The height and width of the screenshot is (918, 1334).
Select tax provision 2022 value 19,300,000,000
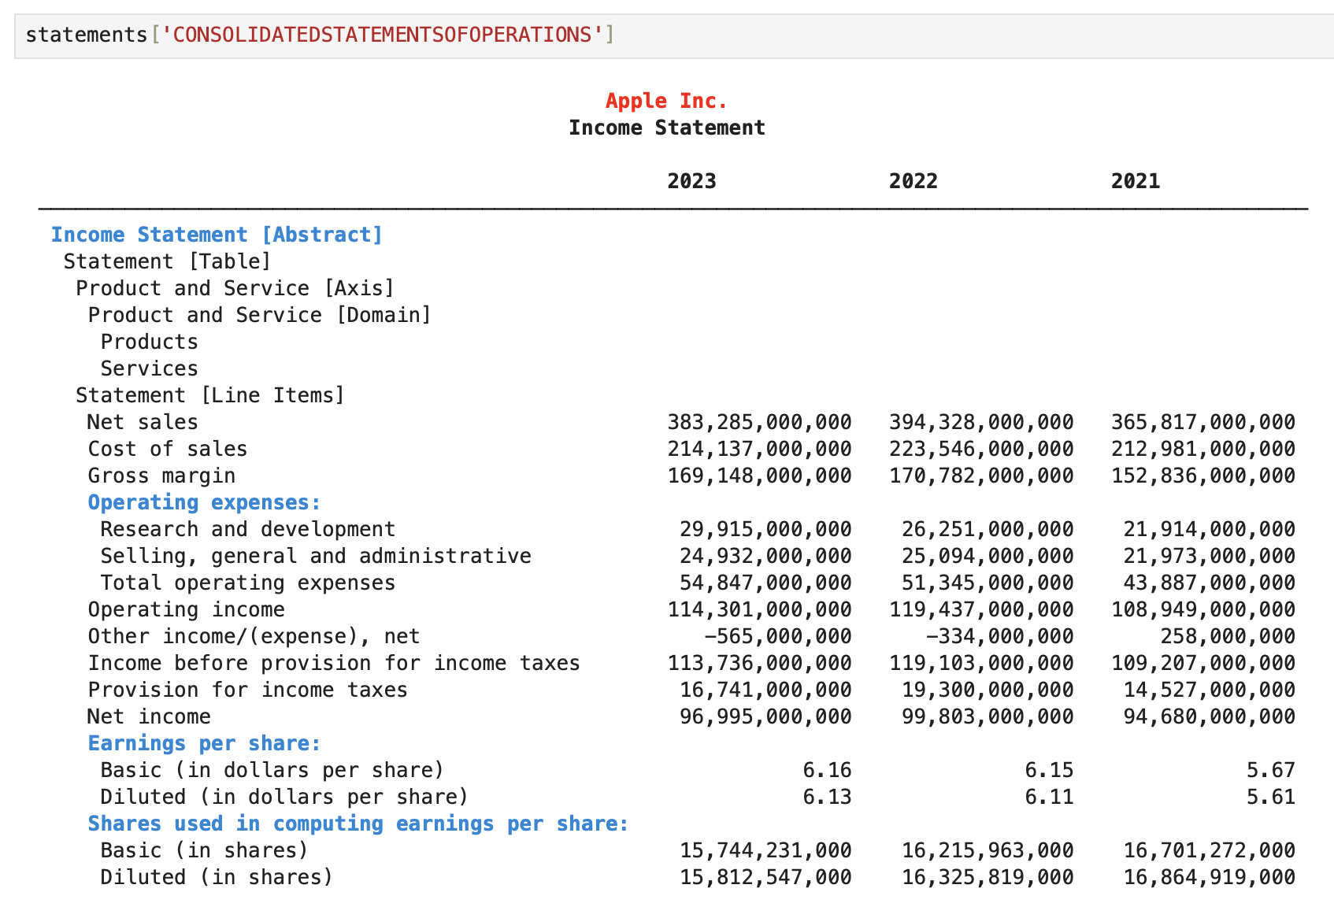[x=988, y=690]
